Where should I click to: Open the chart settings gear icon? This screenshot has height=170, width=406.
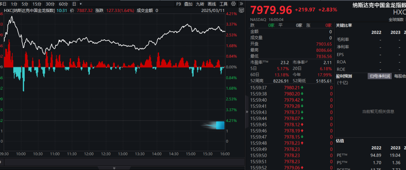click(233, 4)
